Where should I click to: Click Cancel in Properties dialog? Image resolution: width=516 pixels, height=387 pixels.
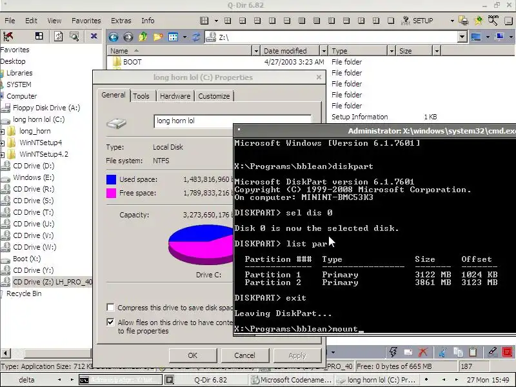244,355
